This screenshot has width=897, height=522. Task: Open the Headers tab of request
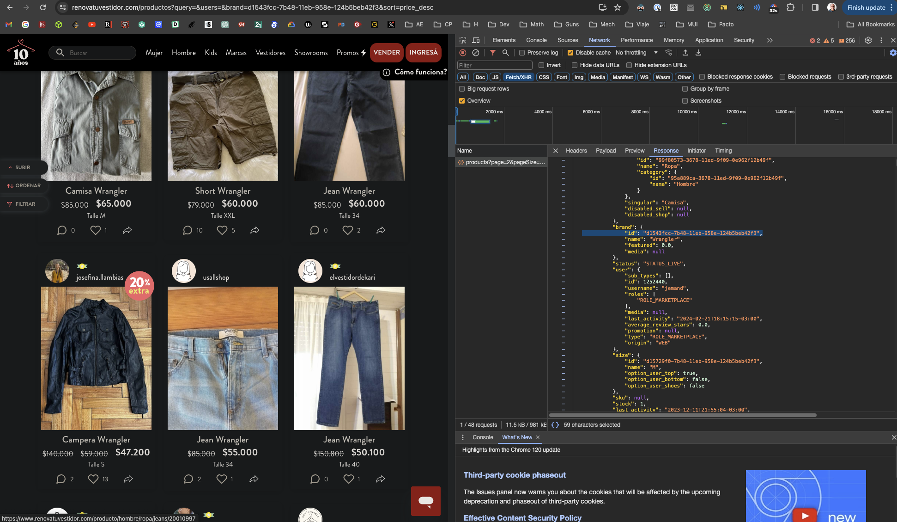[576, 151]
